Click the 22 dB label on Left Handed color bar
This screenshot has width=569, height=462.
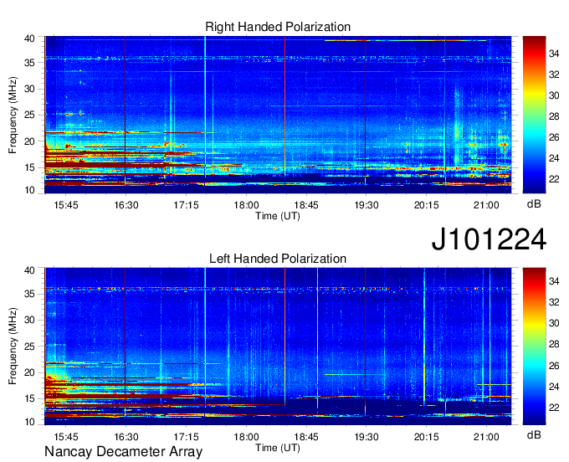[554, 408]
